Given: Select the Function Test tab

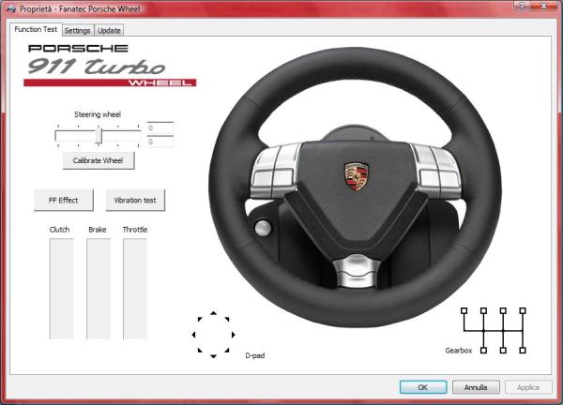Looking at the screenshot, I should tap(36, 29).
